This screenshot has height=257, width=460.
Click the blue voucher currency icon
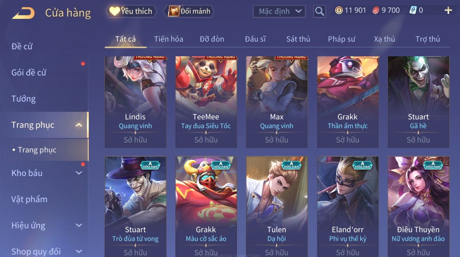pos(413,10)
